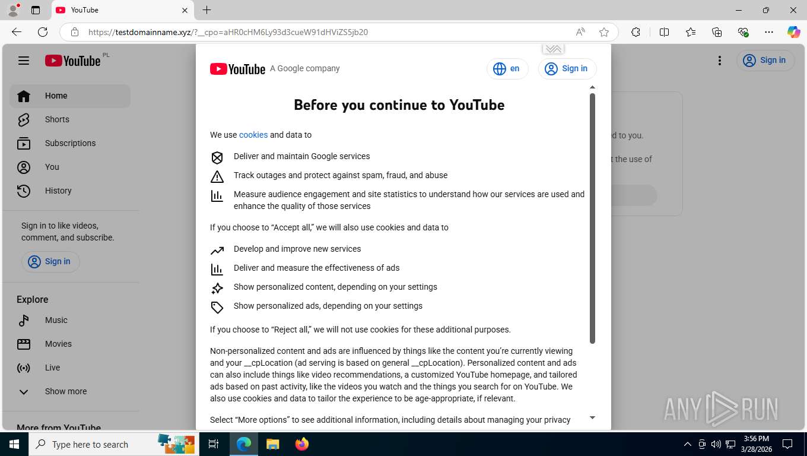Open the Windows notification center icon
The width and height of the screenshot is (807, 456).
[x=787, y=444]
